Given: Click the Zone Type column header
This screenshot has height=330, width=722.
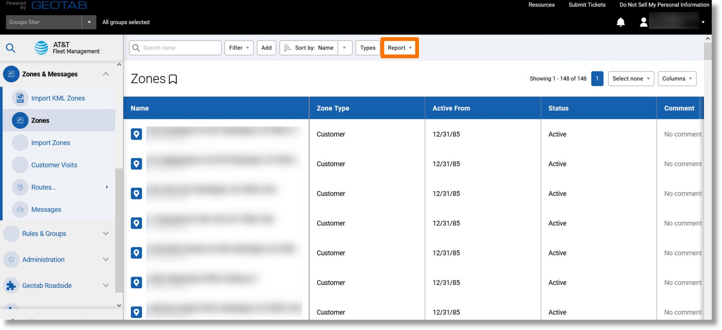Looking at the screenshot, I should [x=367, y=108].
